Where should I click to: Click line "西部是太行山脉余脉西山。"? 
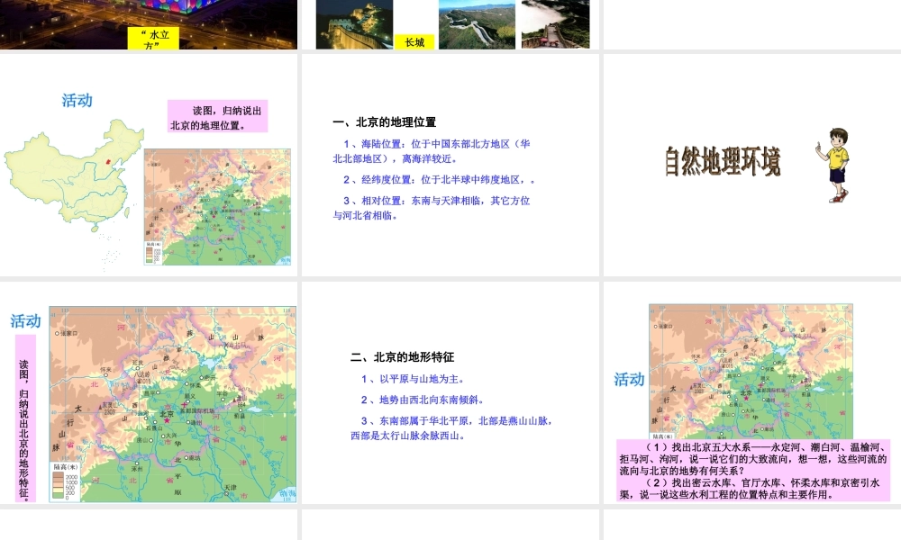pyautogui.click(x=407, y=436)
